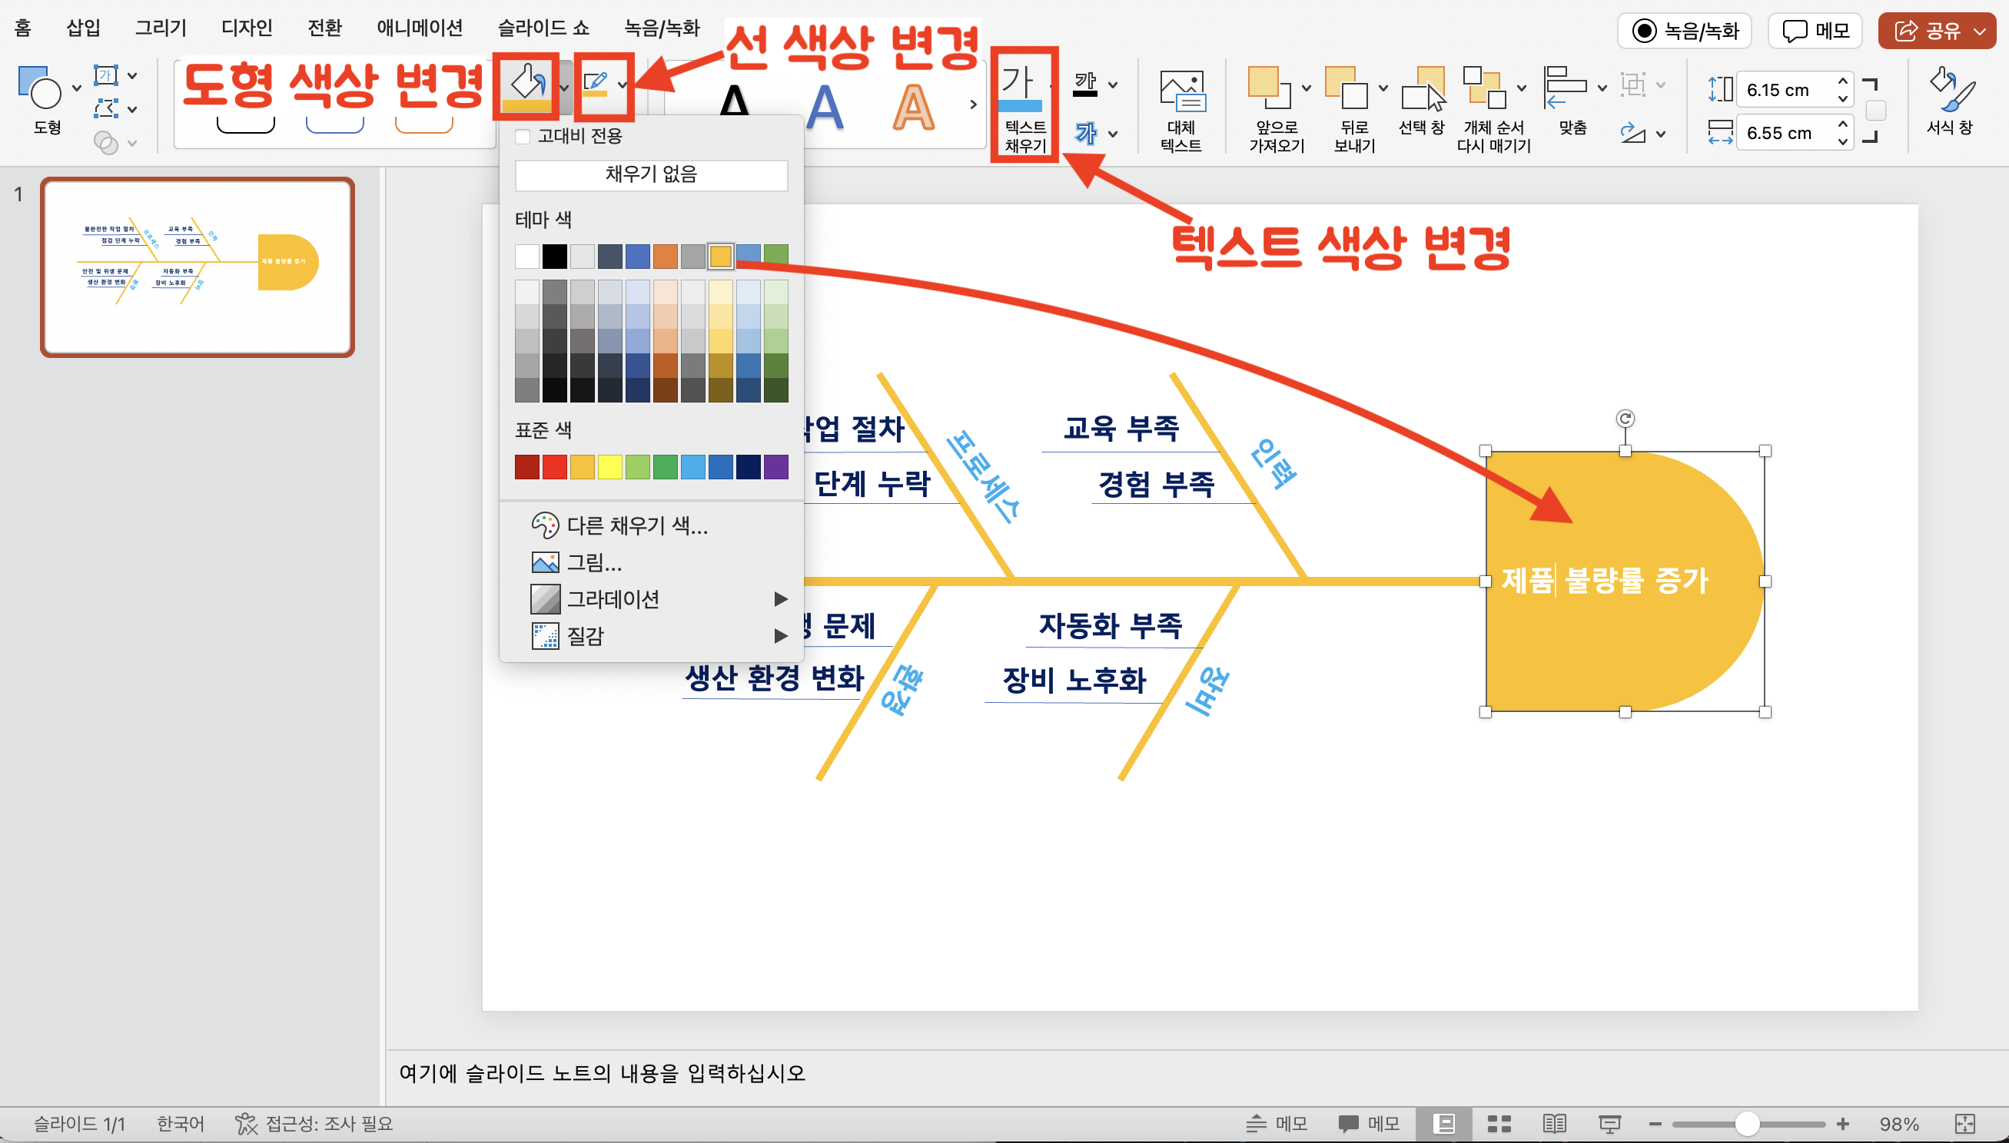Click the 채우기 없음 button
Screen dimensions: 2009x1143
(x=651, y=174)
